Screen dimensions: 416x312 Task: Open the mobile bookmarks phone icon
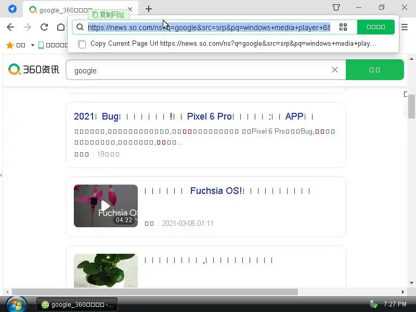(41, 45)
